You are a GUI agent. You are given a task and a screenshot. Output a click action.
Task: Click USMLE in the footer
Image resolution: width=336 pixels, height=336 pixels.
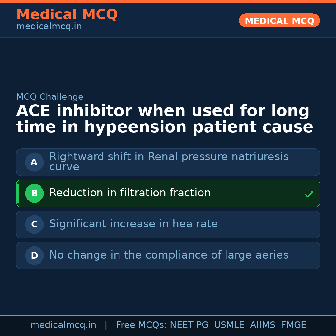coord(229,325)
